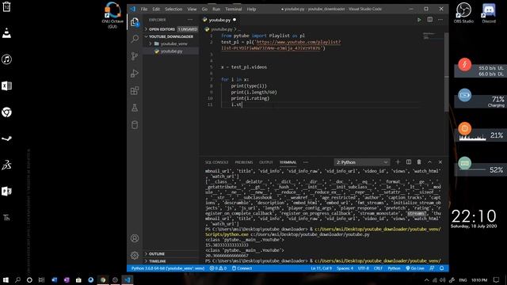The image size is (507, 285).
Task: Click the editor vertical scrollbar
Action: [446, 72]
